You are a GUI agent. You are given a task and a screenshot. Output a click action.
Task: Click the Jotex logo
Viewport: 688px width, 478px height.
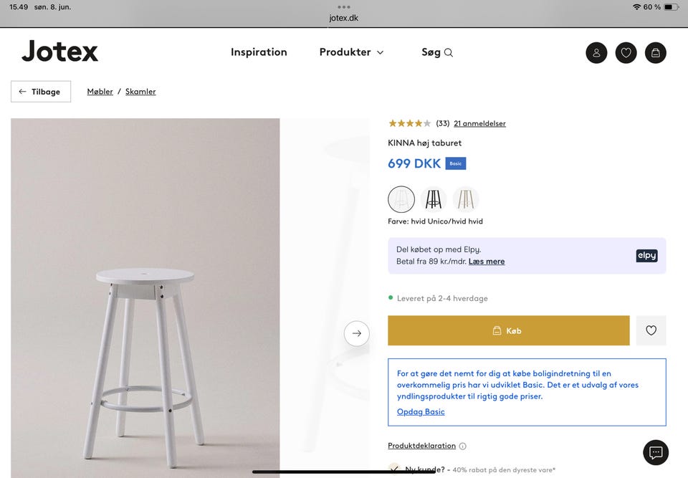click(59, 52)
